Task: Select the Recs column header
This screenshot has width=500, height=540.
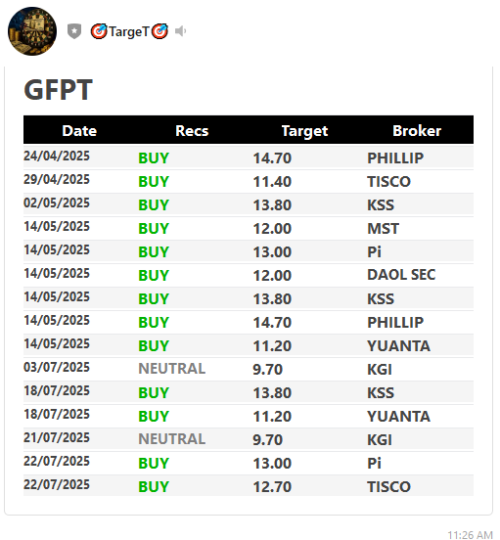Action: coord(192,131)
